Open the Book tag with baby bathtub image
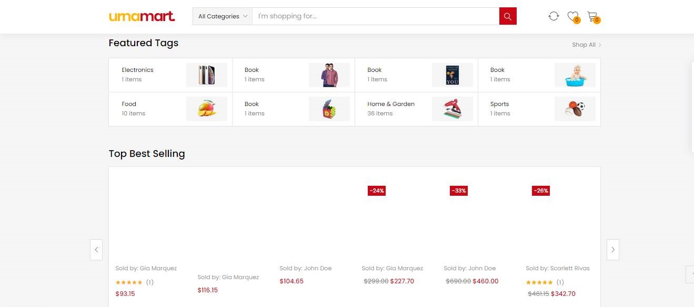 [x=539, y=75]
